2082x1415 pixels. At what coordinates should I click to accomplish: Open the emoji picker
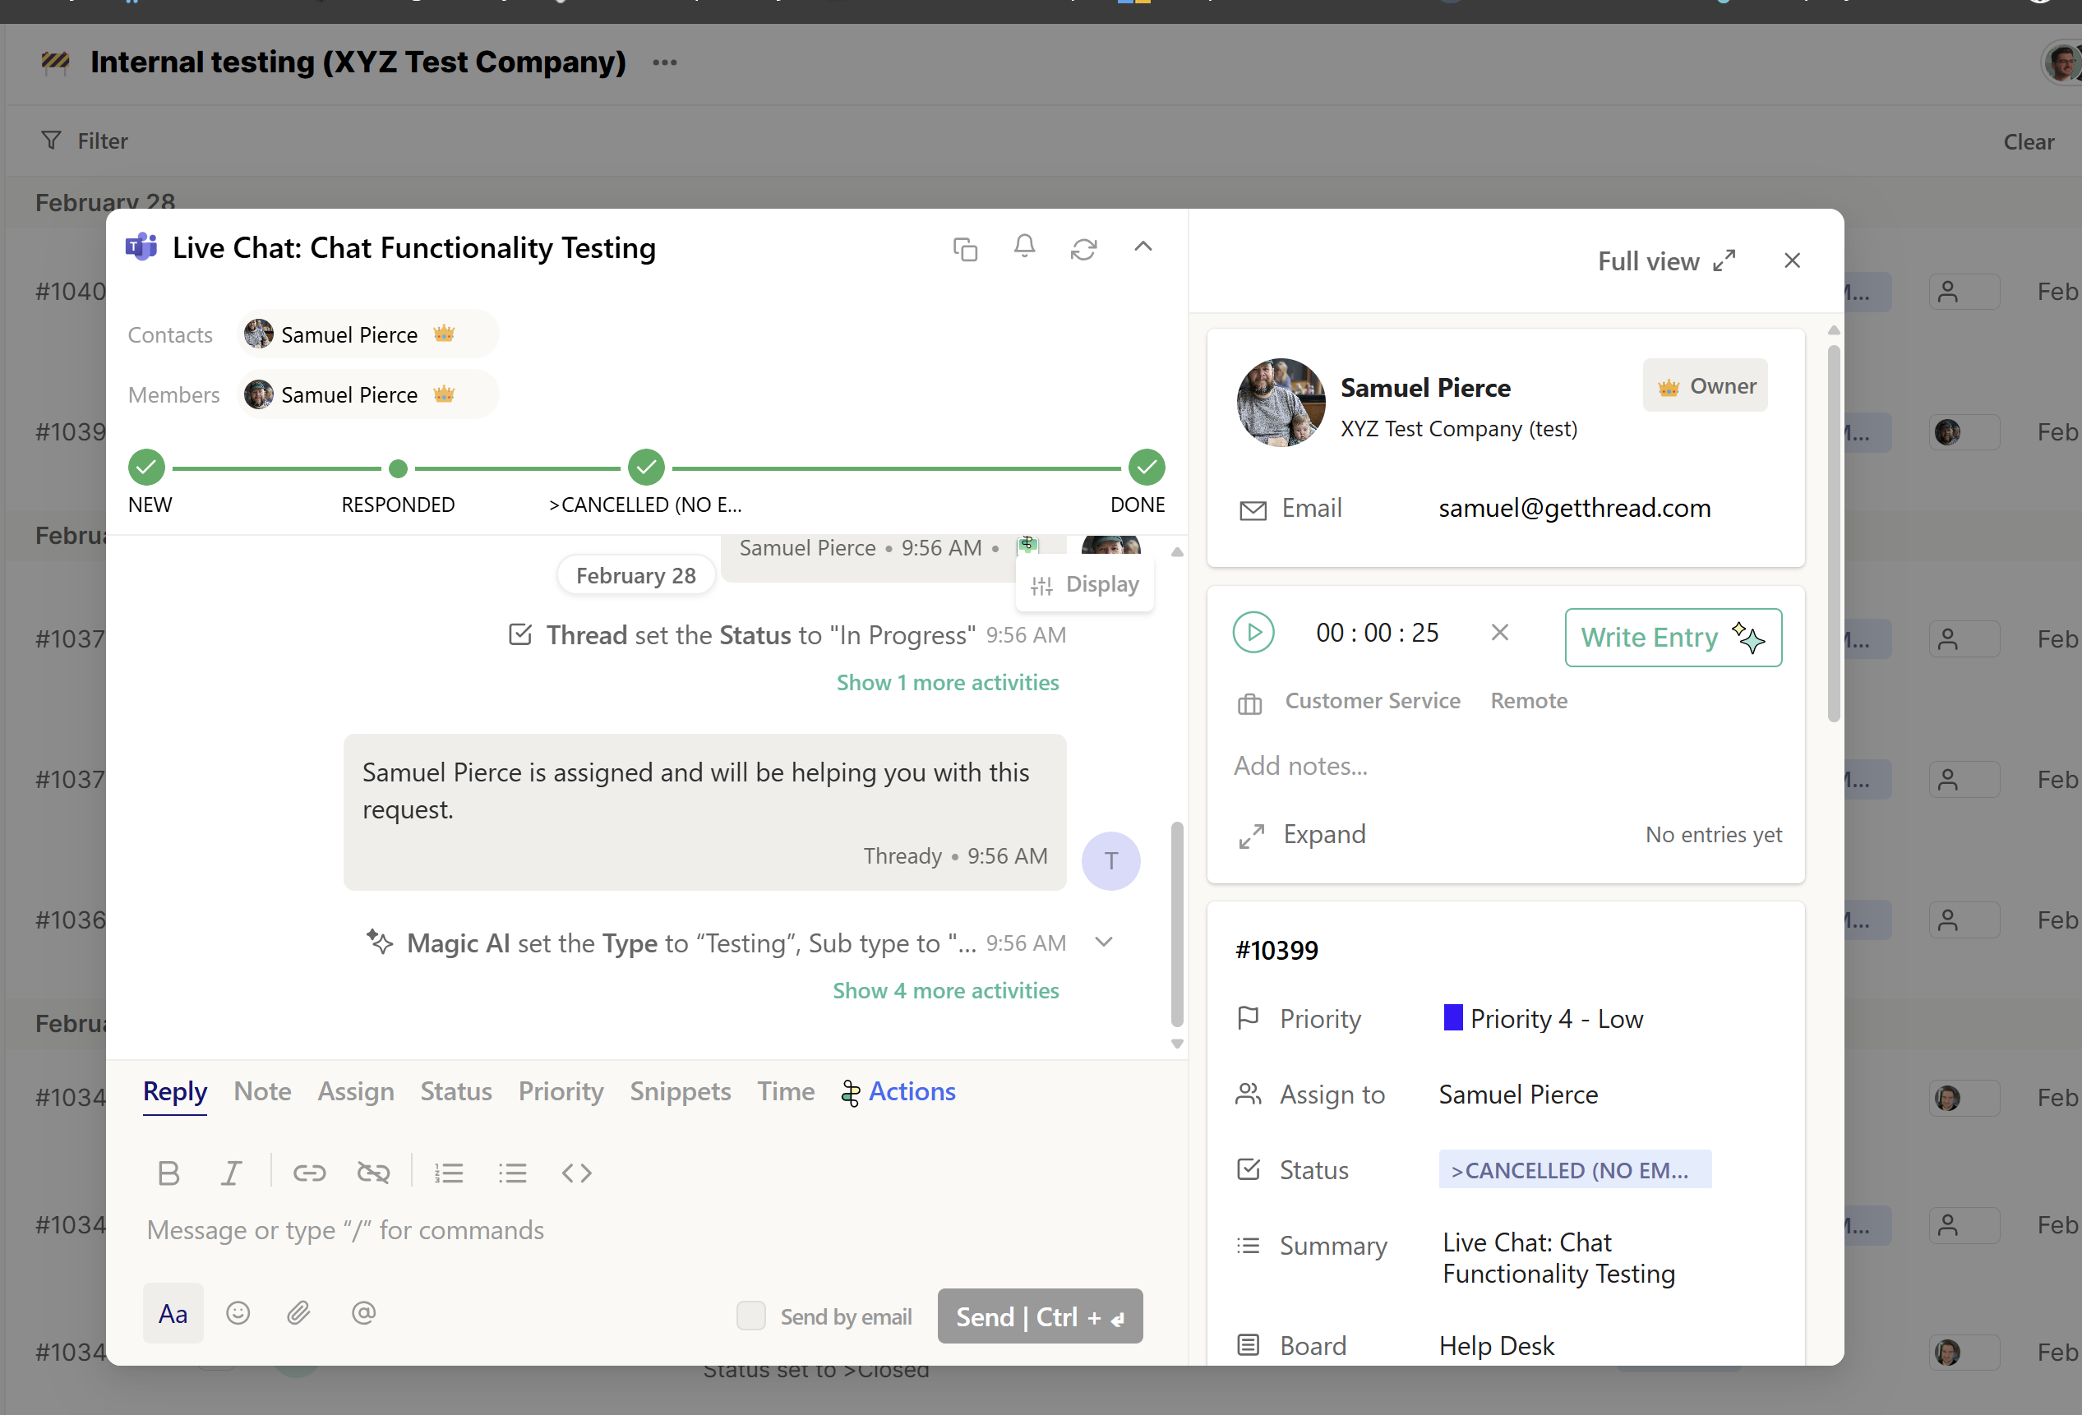click(x=238, y=1313)
